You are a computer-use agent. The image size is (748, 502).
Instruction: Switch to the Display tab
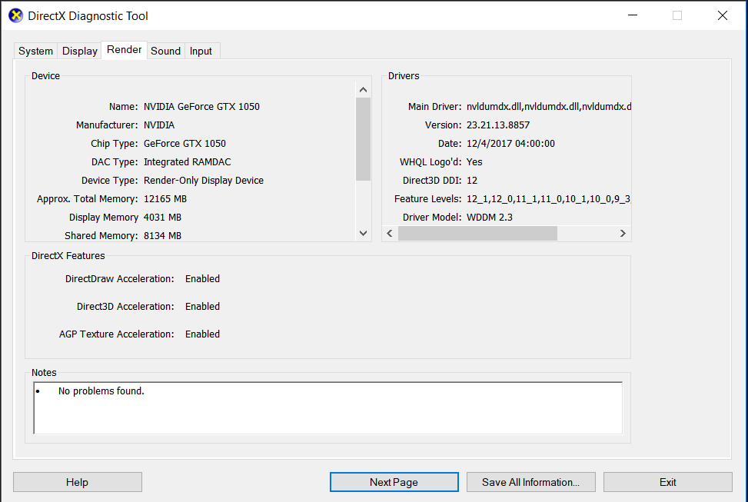point(80,51)
